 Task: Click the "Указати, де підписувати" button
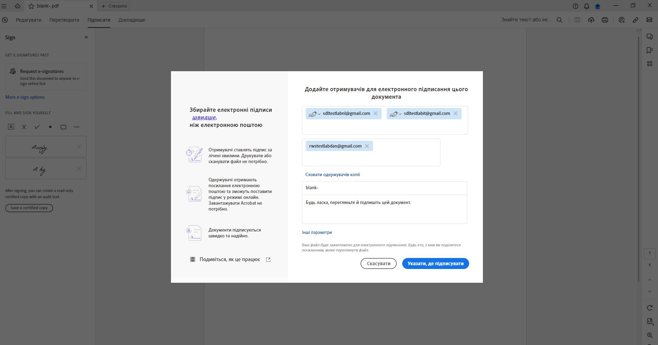point(435,263)
